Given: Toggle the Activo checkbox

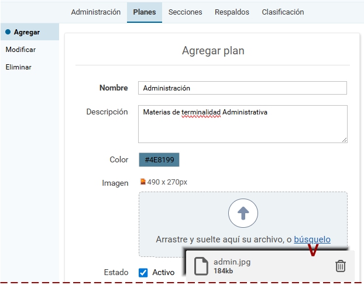Looking at the screenshot, I should tap(143, 272).
